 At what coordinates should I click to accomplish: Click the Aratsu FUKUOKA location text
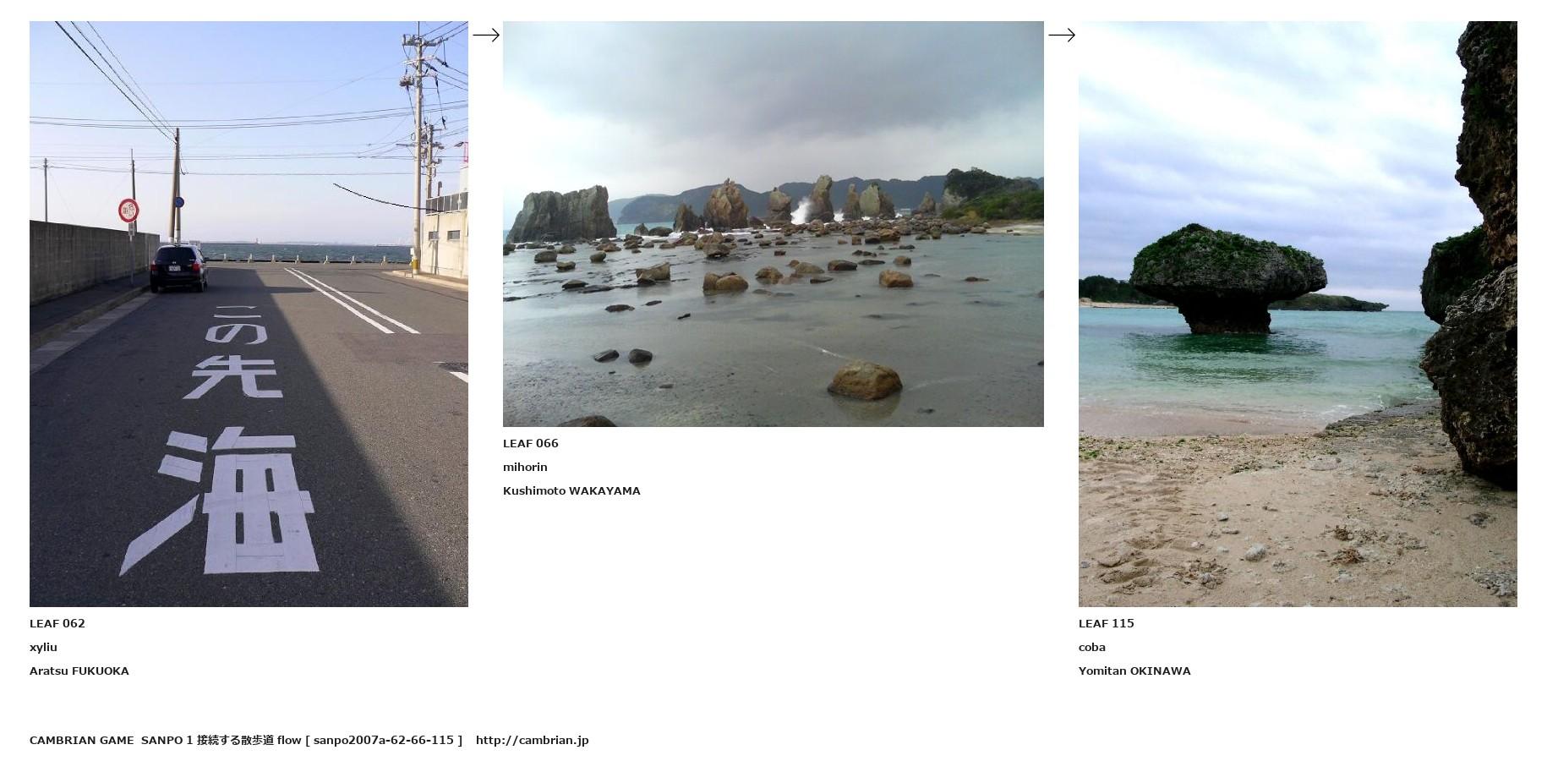[x=79, y=671]
